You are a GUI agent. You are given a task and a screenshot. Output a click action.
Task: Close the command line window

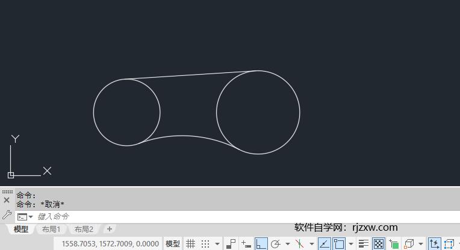[x=7, y=201]
